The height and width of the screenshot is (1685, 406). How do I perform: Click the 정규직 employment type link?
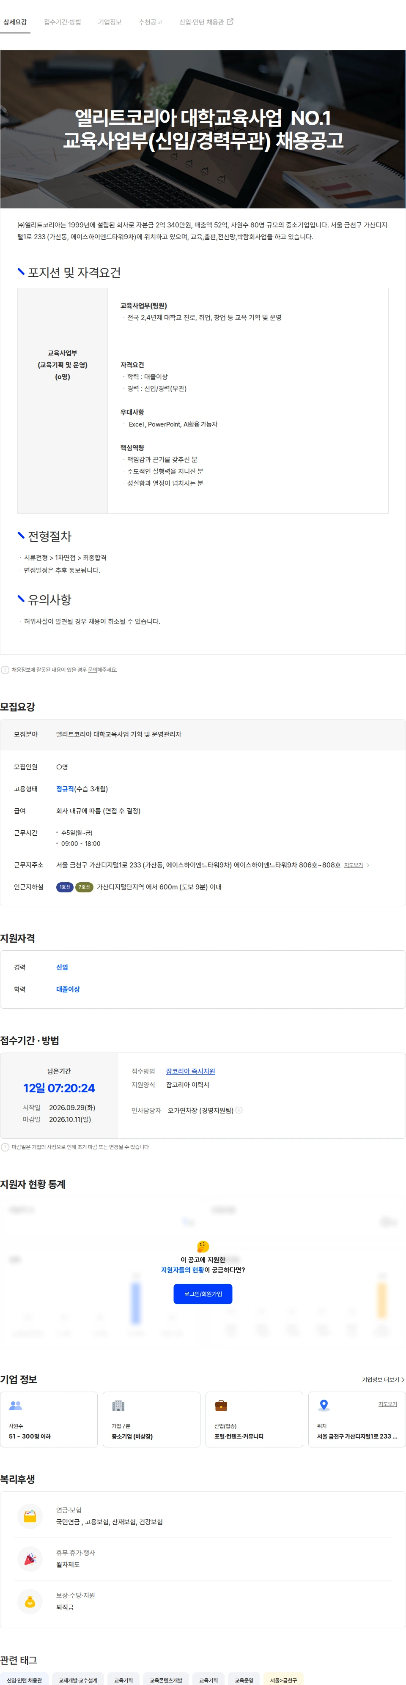[65, 789]
